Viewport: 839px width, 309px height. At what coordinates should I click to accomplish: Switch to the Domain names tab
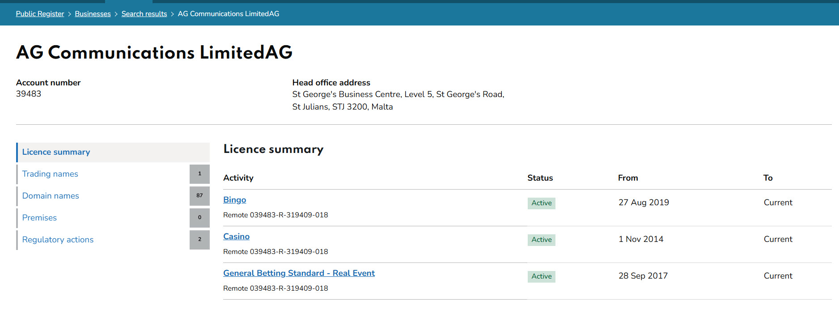point(51,196)
